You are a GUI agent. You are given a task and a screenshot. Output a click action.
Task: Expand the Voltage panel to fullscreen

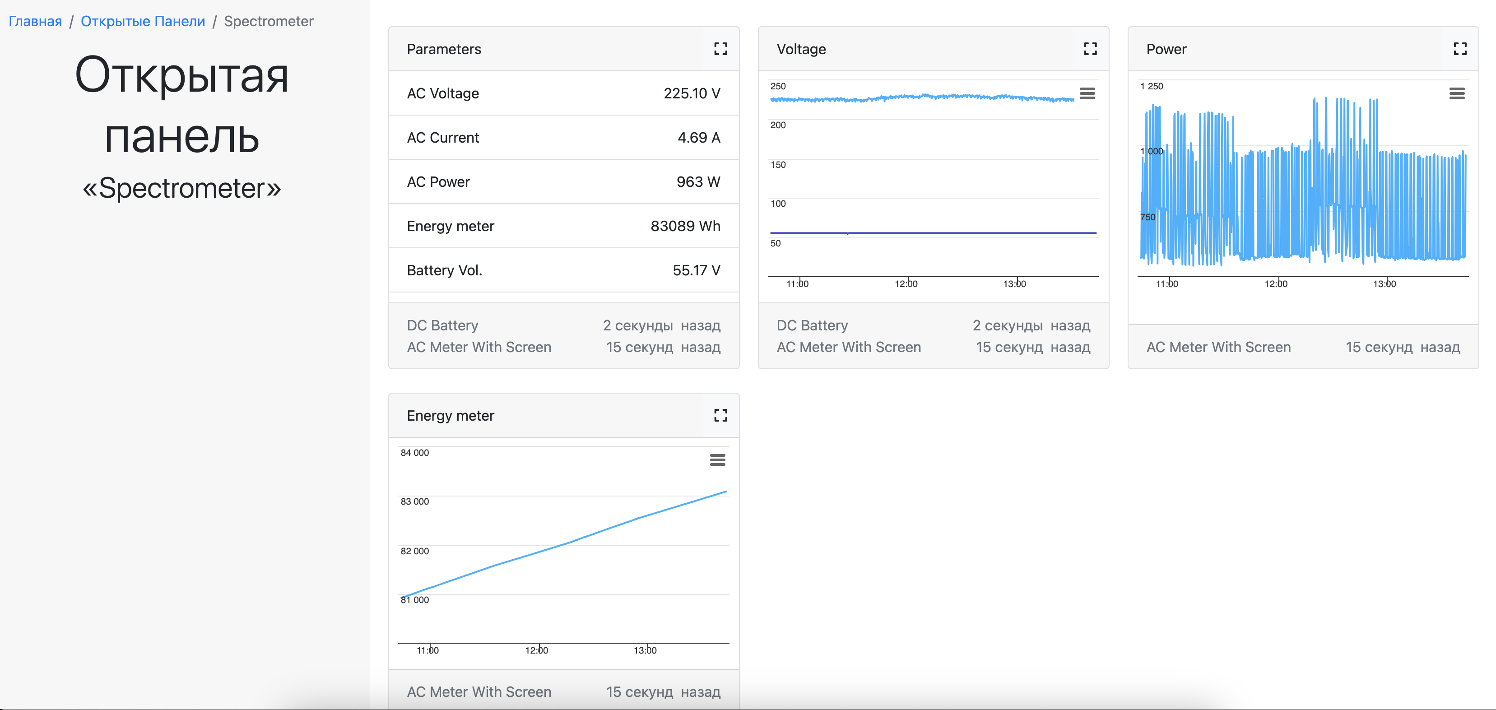click(1090, 49)
